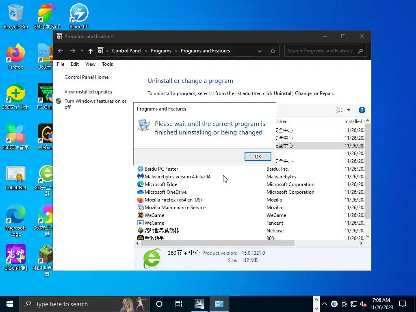Open 360安全卫士 desktop shortcut
The width and height of the screenshot is (416, 312).
pos(16,97)
